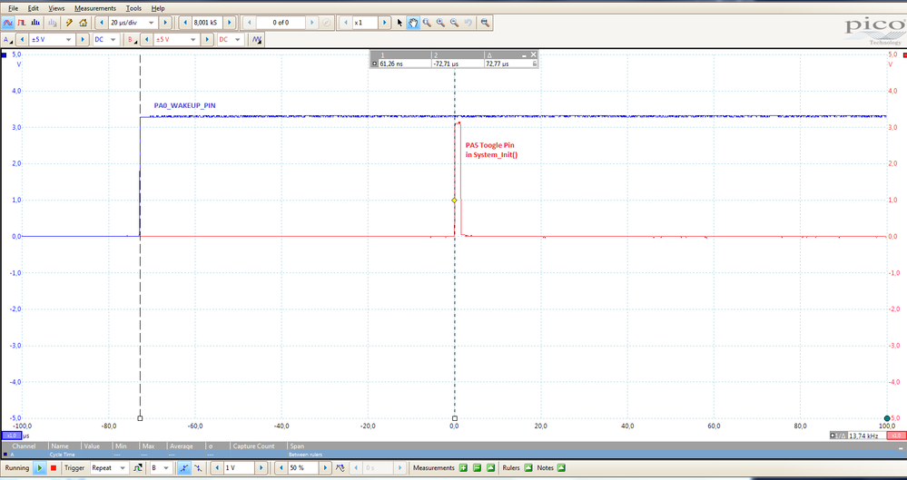Click trigger threshold 1 V field
The height and width of the screenshot is (480, 907).
tap(239, 468)
